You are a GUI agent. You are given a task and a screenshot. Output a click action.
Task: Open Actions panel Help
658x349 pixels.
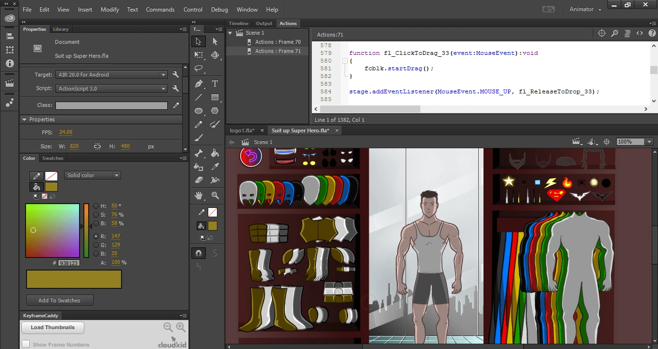pyautogui.click(x=652, y=33)
